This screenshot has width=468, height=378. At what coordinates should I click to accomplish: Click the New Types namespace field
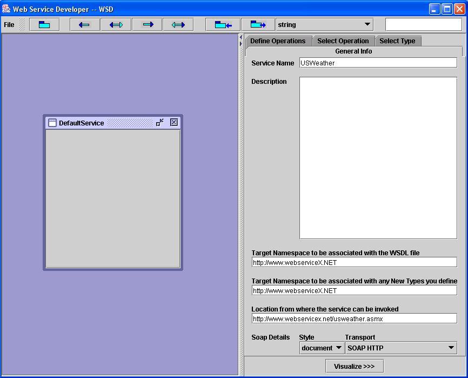pyautogui.click(x=355, y=290)
